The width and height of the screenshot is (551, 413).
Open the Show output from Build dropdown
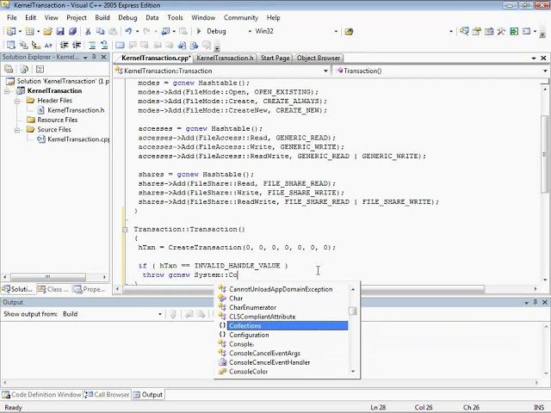pos(160,314)
